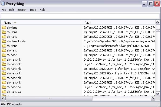Click sort arrow in Name column header
Screen dimensions: 161x107
(15, 23)
